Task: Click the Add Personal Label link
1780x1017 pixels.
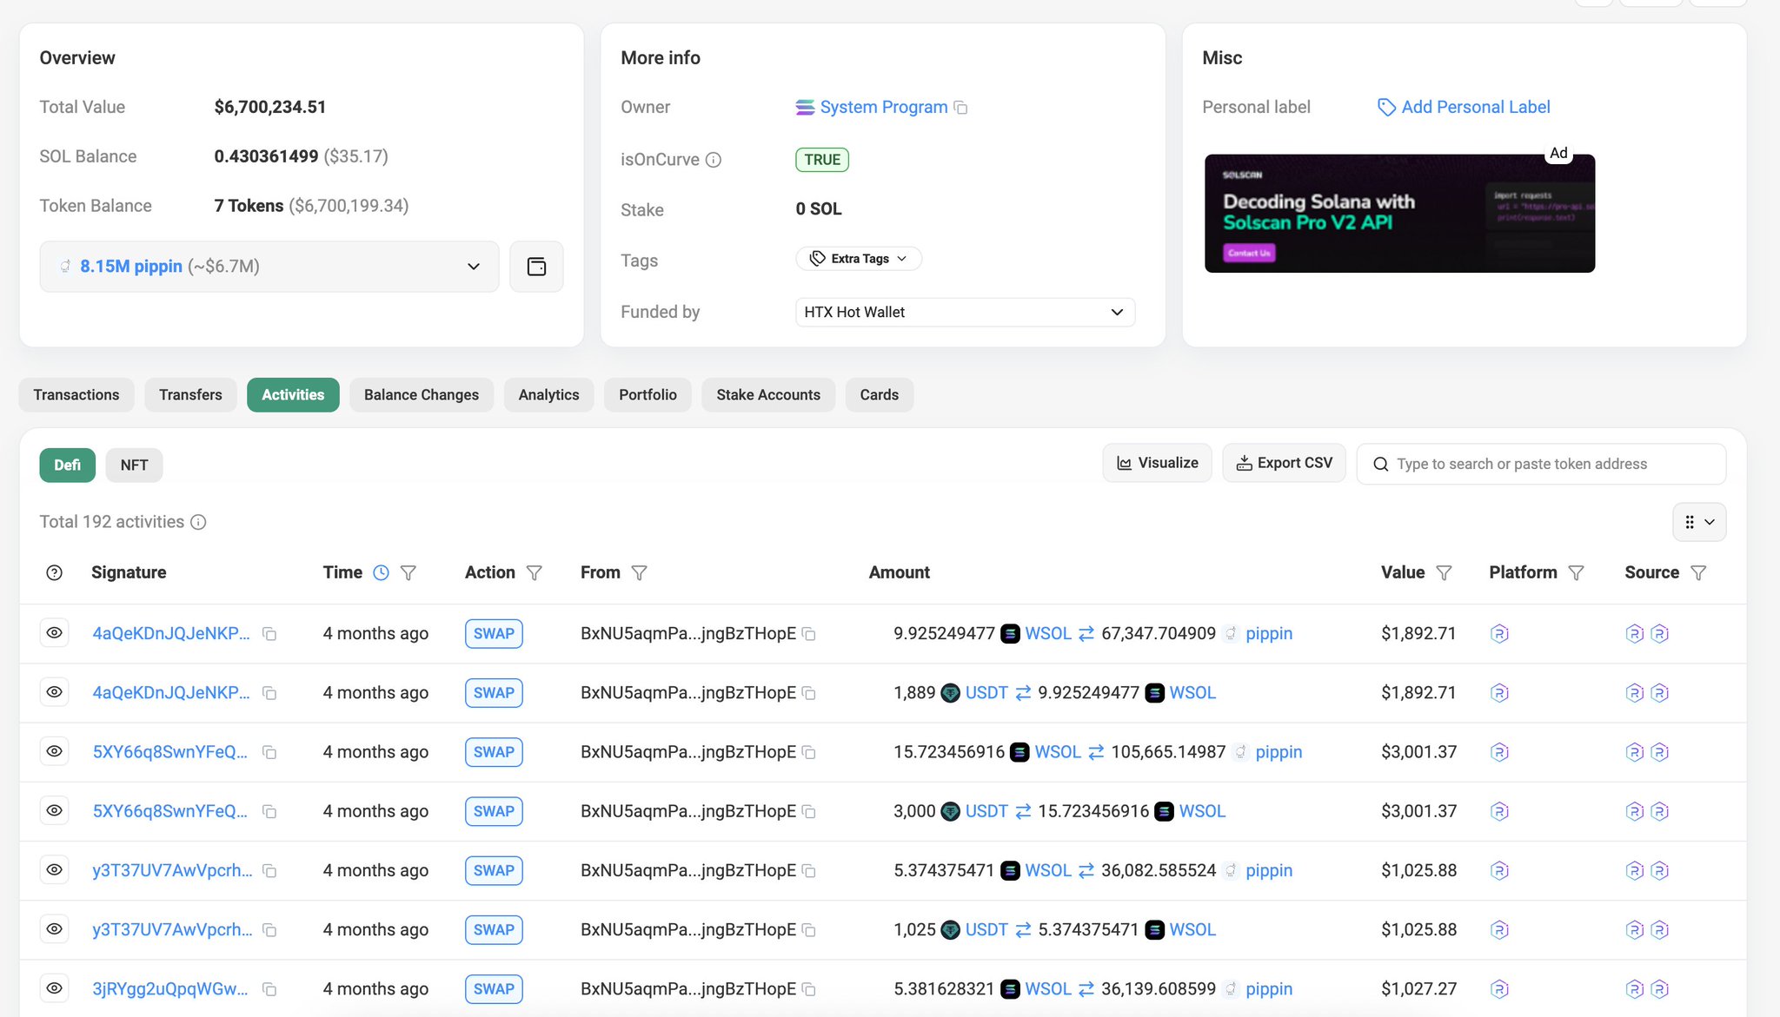Action: pos(1475,107)
